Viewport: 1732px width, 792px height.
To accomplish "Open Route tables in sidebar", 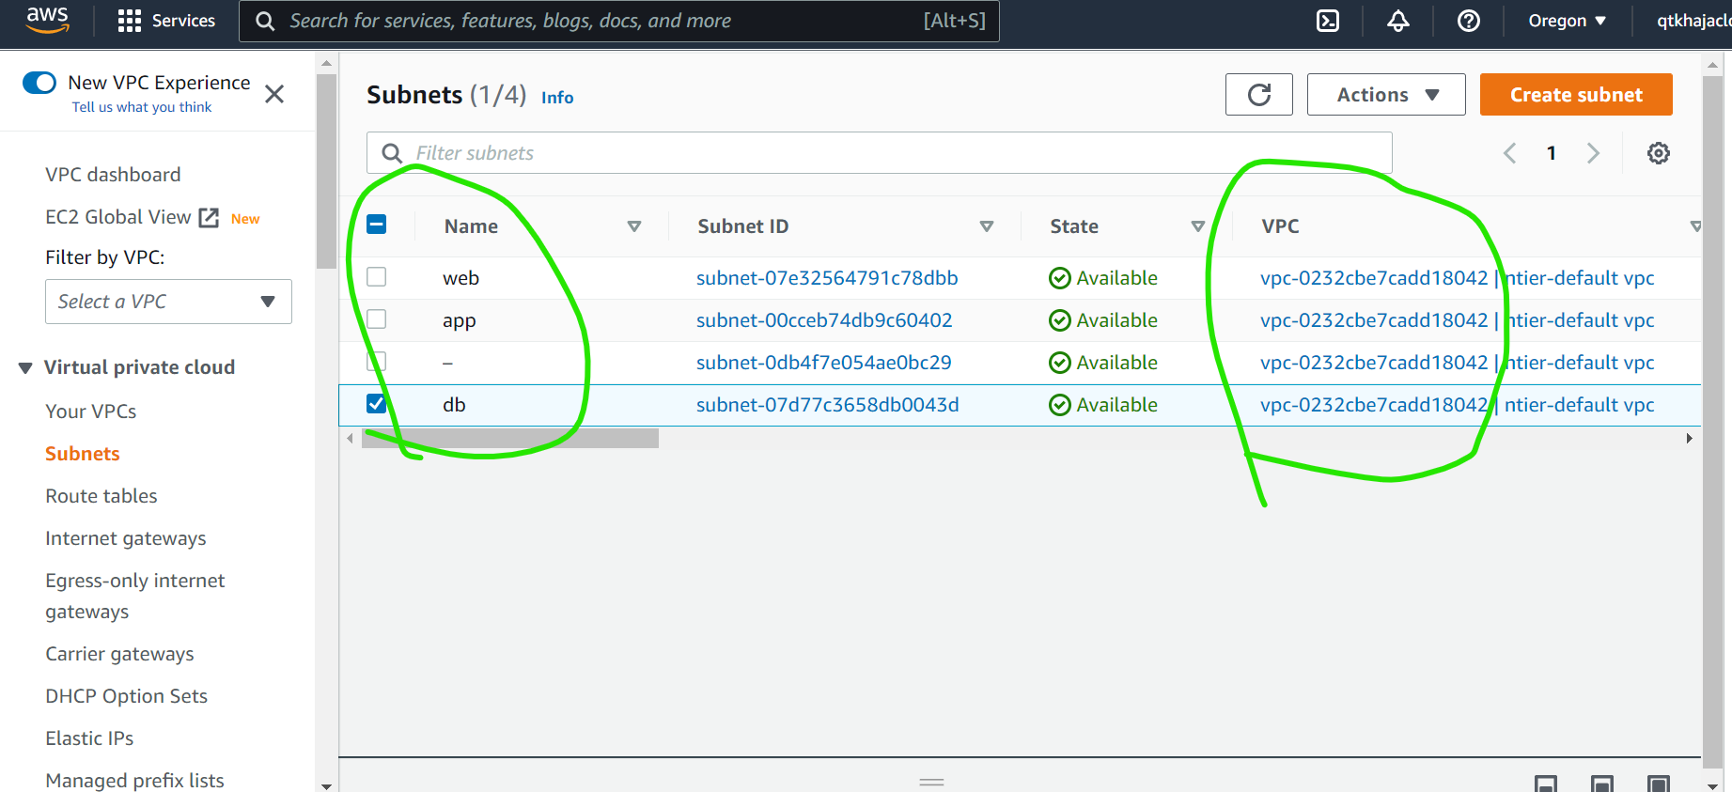I will tap(101, 496).
